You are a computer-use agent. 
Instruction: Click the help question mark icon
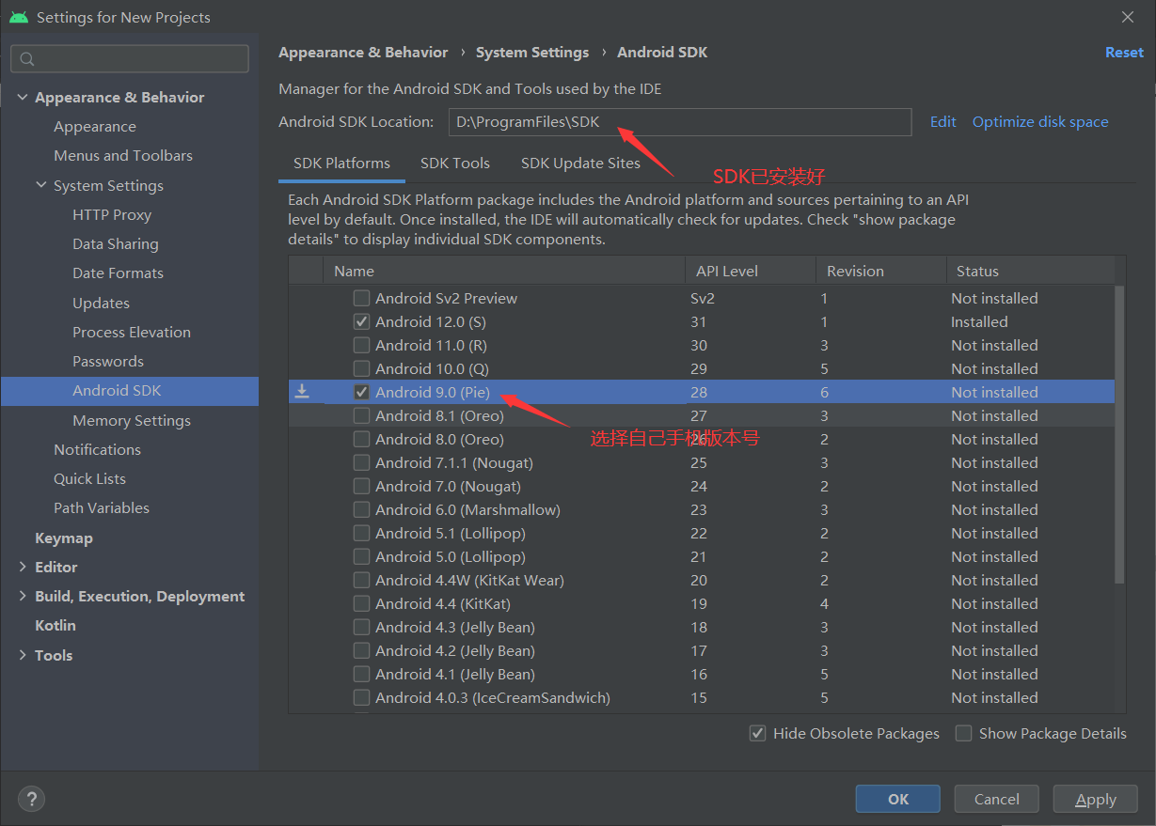coord(31,799)
